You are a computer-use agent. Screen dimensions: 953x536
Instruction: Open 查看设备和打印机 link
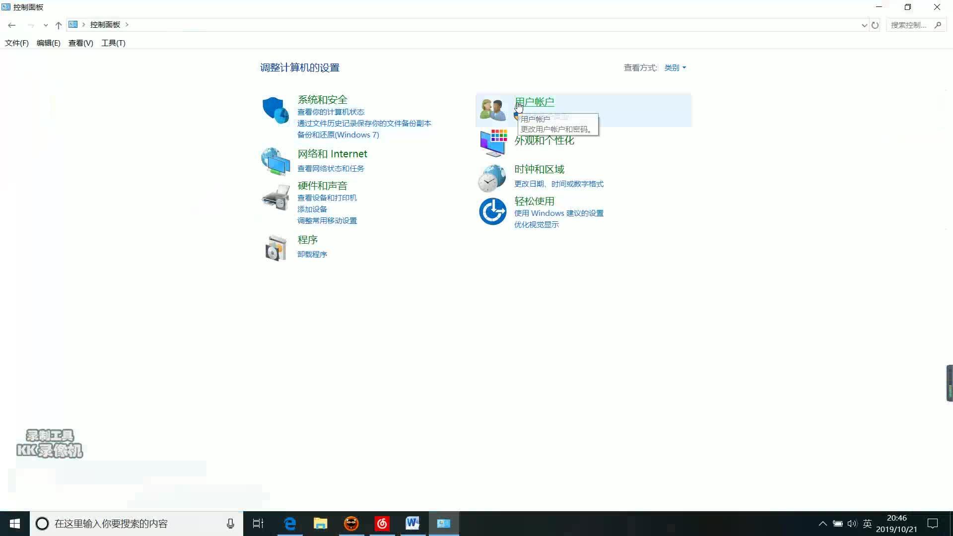point(327,198)
